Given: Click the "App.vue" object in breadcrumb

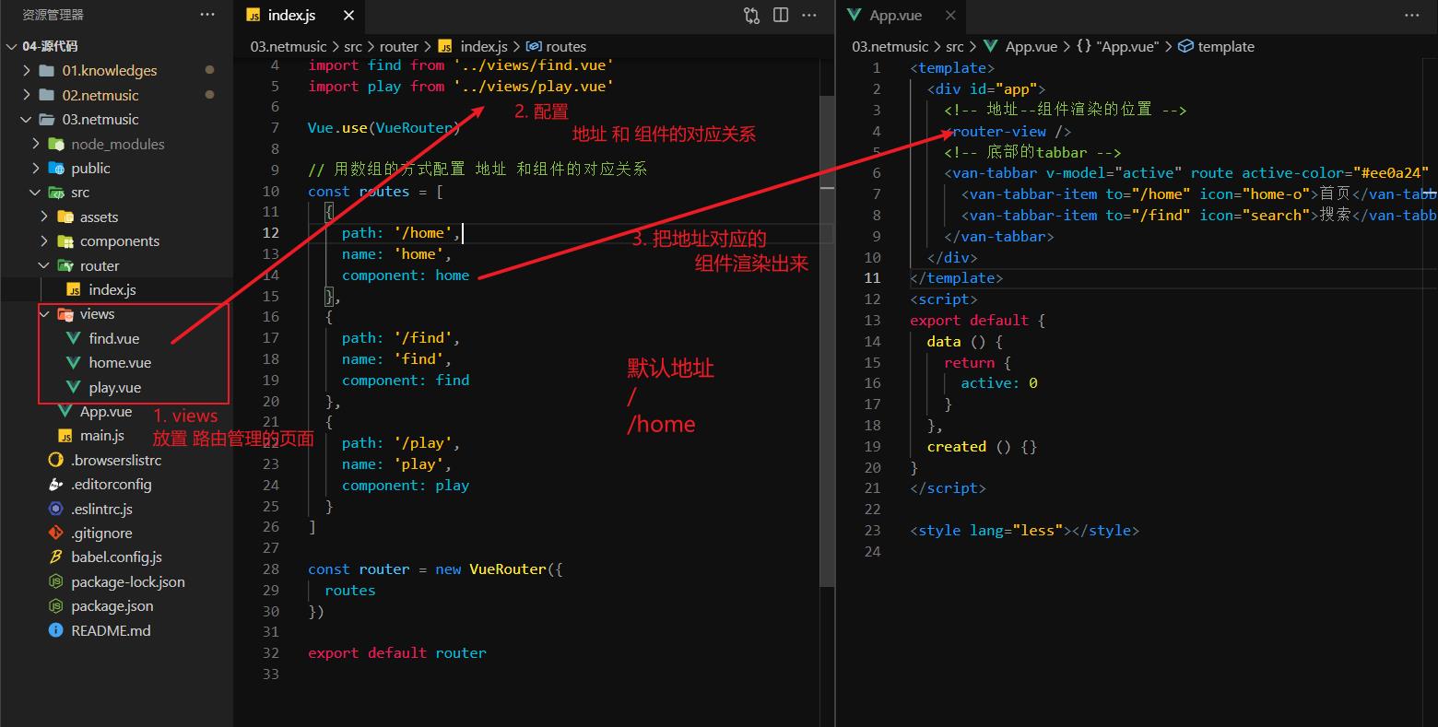Looking at the screenshot, I should pyautogui.click(x=1118, y=46).
